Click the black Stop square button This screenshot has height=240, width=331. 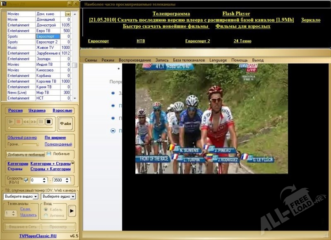tap(48, 122)
